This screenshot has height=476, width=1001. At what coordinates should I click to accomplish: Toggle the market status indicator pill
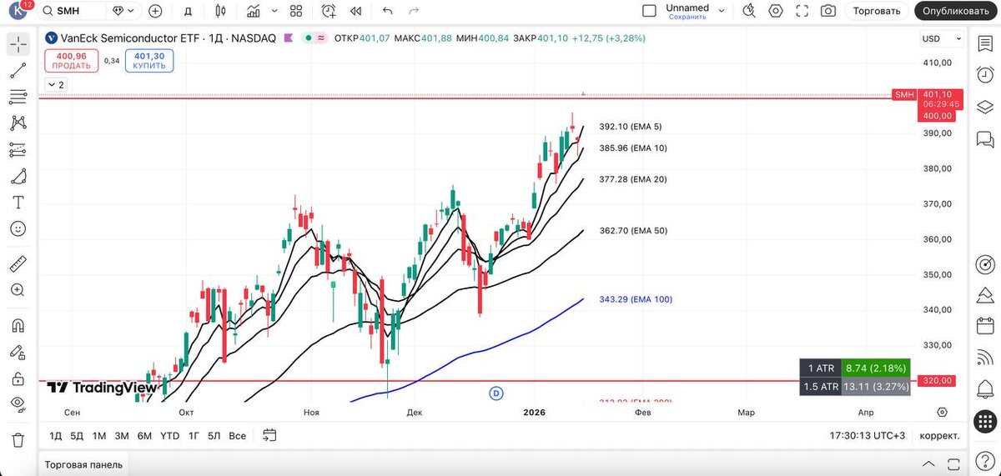(x=314, y=38)
